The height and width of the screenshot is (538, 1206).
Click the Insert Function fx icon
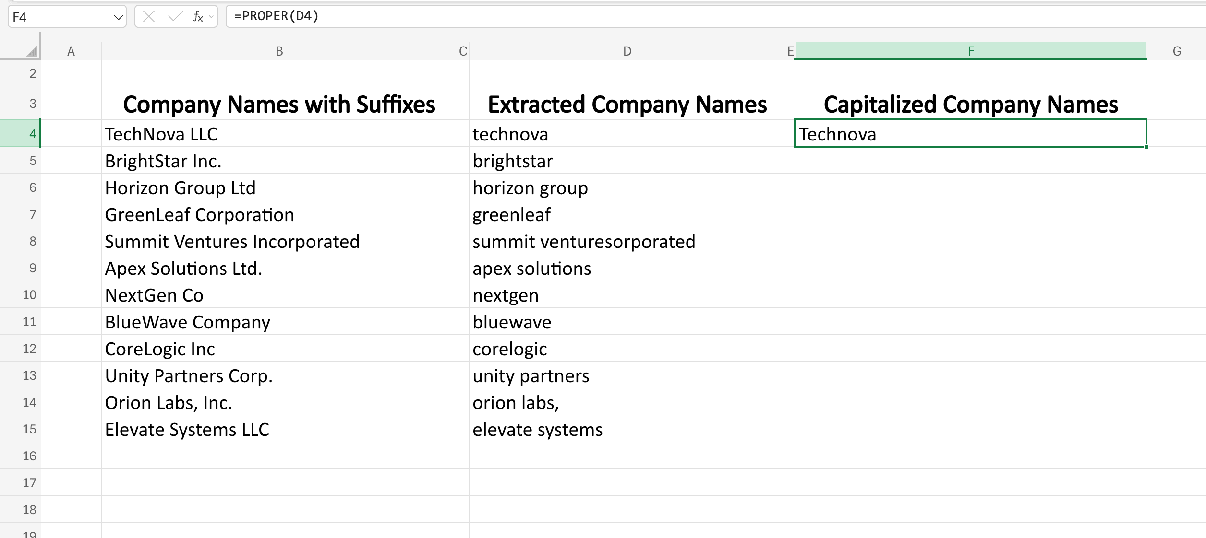click(x=196, y=16)
